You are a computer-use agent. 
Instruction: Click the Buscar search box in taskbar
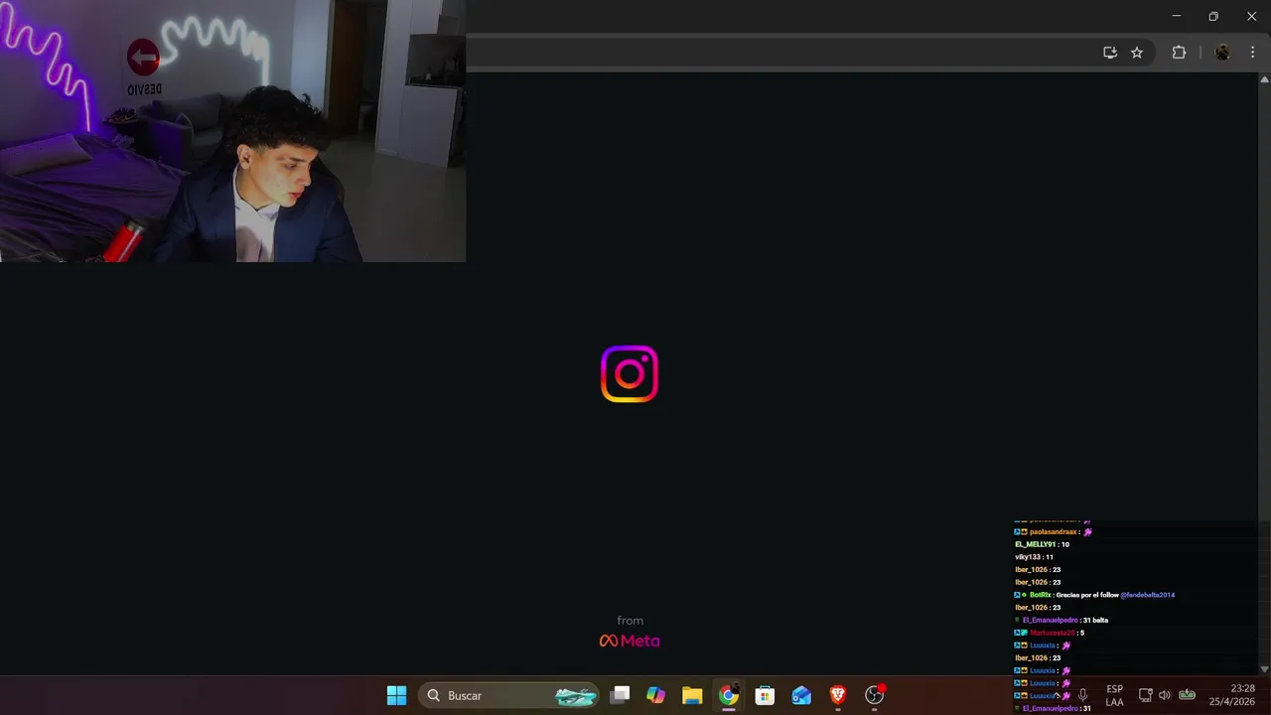click(x=509, y=695)
